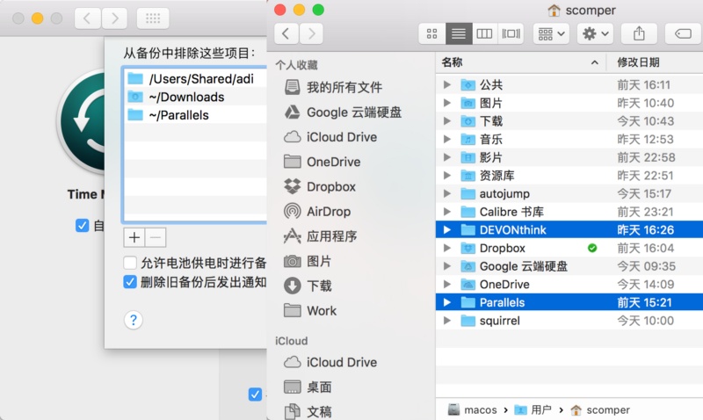Viewport: 703px width, 420px height.
Task: Select ~/Parallels exclusion entry
Action: [x=196, y=115]
